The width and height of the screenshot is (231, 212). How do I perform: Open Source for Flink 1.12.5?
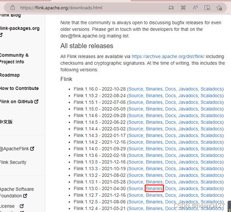[x=136, y=202]
